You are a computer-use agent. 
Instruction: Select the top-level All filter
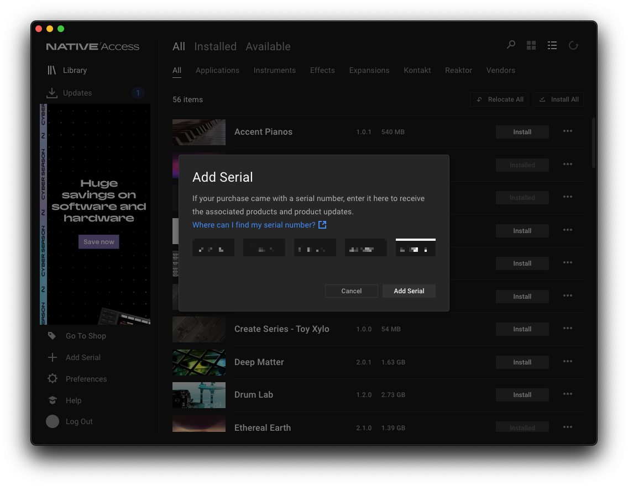[179, 46]
